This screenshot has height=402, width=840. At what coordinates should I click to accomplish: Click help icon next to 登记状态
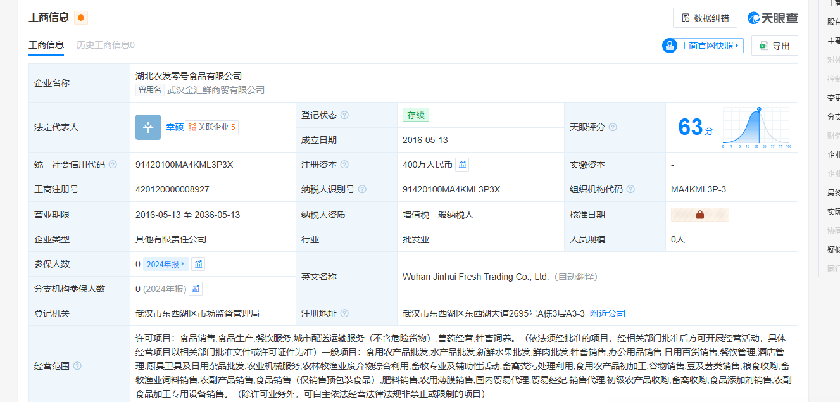click(x=344, y=115)
